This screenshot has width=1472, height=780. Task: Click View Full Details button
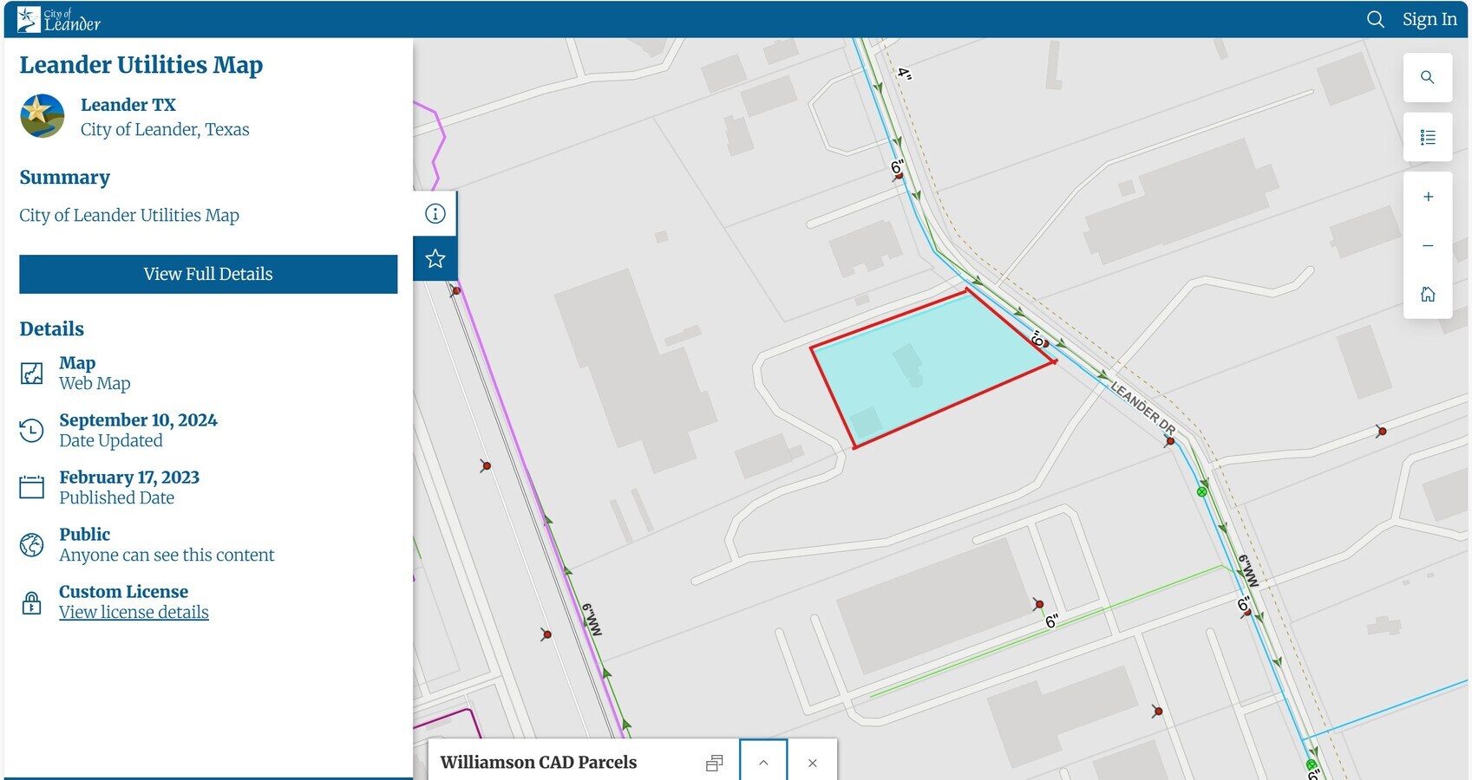click(x=208, y=274)
